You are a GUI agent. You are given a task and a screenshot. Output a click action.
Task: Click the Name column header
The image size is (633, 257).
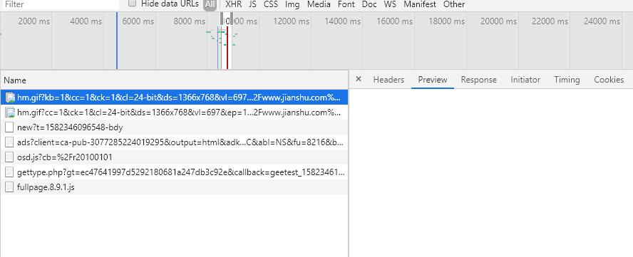[174, 80]
